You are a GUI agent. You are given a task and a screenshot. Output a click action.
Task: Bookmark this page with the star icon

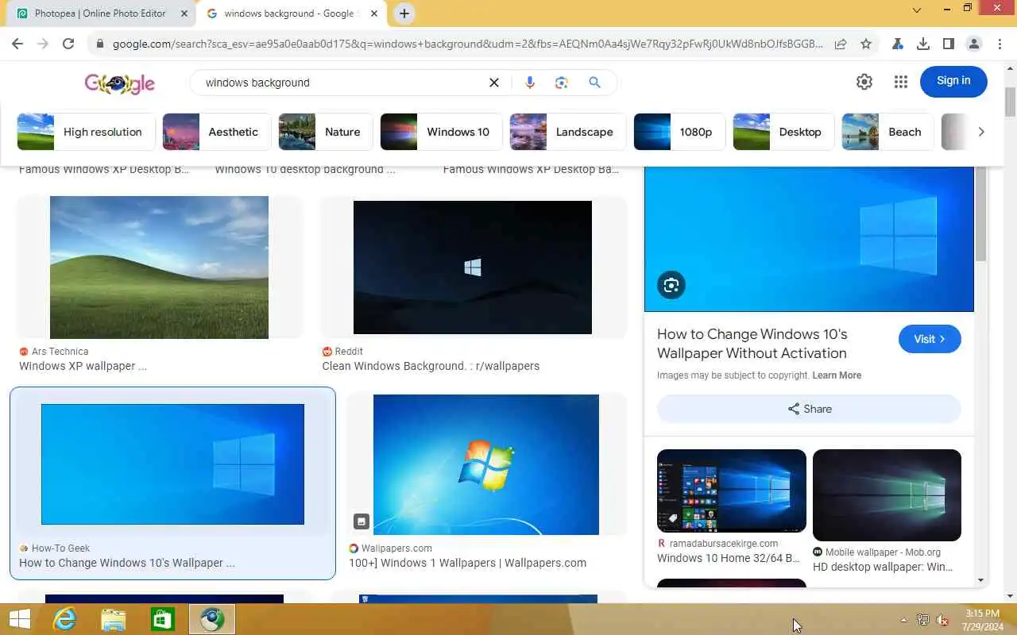[x=866, y=44]
